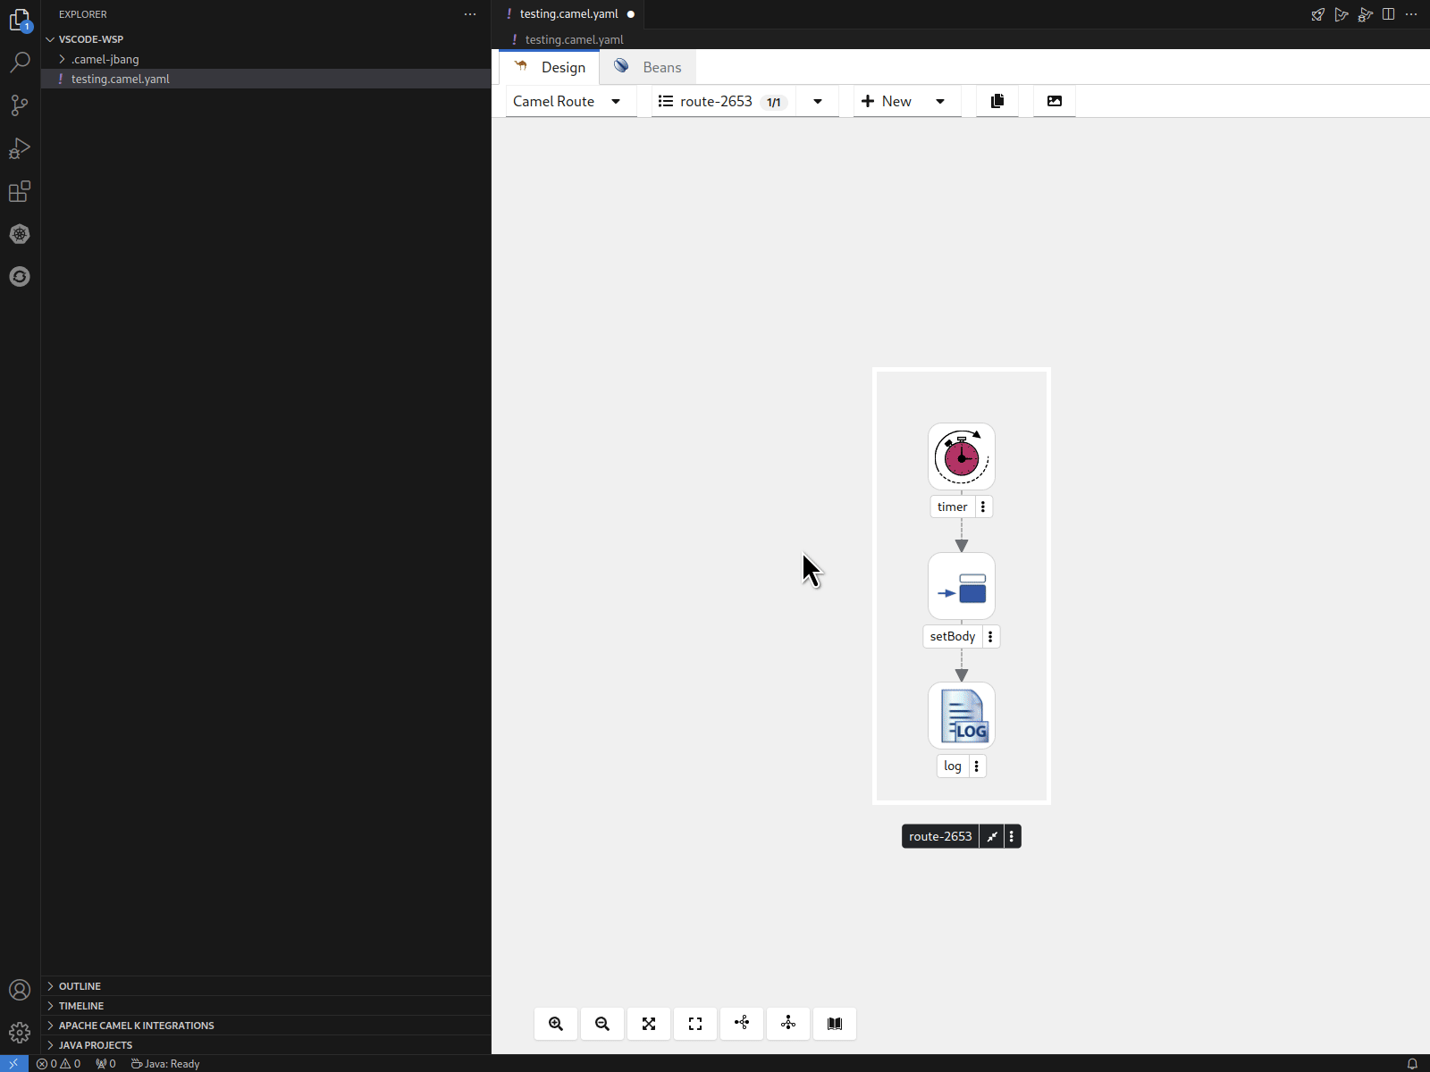The height and width of the screenshot is (1072, 1430).
Task: Export the canvas as an image
Action: coord(1055,101)
